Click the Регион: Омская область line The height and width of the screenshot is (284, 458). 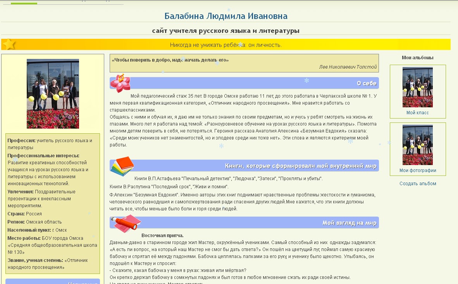[x=34, y=222]
